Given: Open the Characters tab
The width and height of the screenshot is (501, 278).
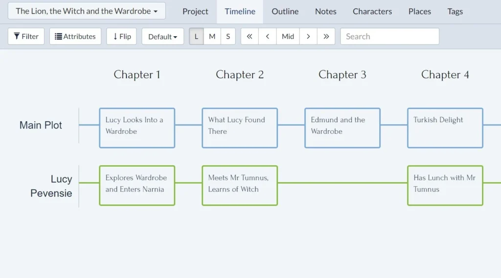Looking at the screenshot, I should click(x=372, y=12).
